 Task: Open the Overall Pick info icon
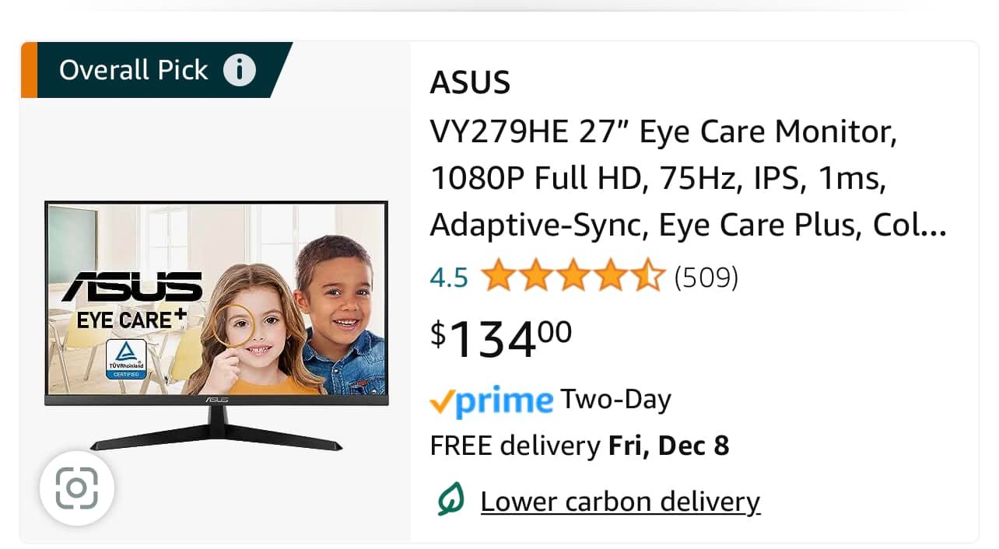pos(240,70)
